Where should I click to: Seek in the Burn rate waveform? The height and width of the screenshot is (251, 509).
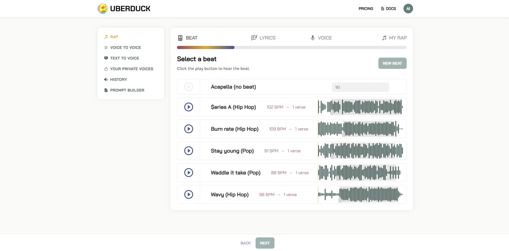[360, 129]
